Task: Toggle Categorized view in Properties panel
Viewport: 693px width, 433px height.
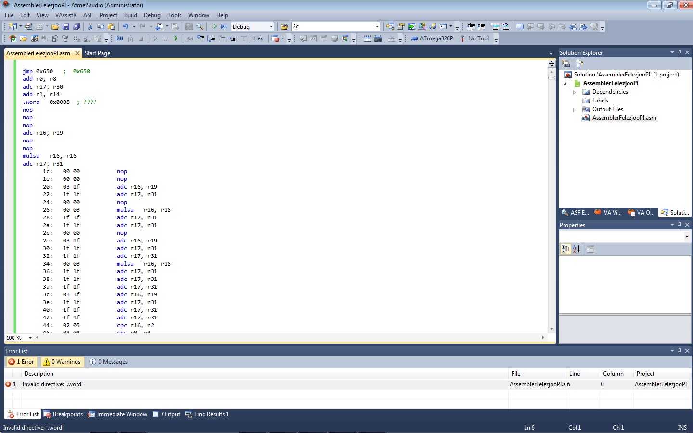Action: 565,249
